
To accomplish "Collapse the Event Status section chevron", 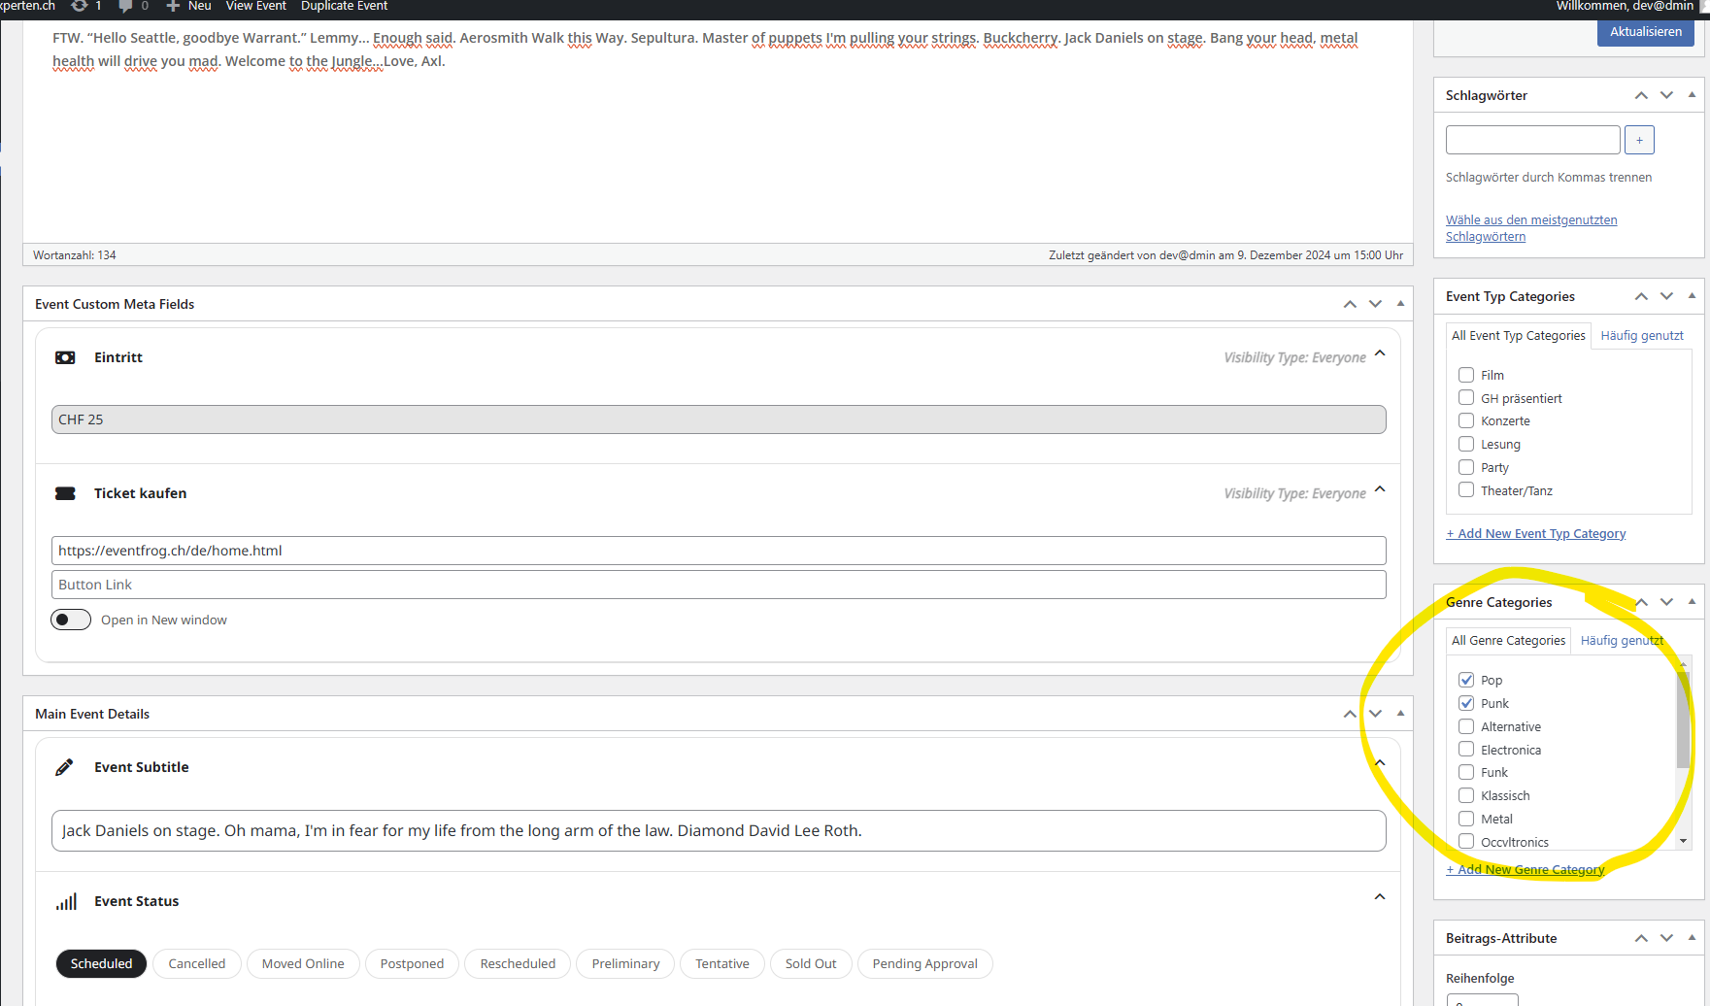I will [1380, 897].
